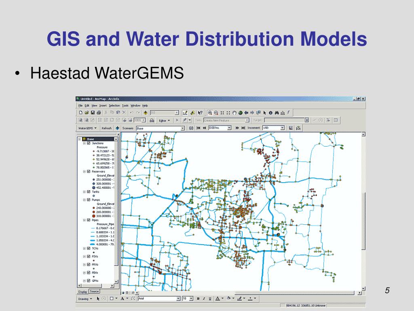Viewport: 414px width, 311px height.
Task: Click the Find binoculars icon
Action: (x=277, y=113)
